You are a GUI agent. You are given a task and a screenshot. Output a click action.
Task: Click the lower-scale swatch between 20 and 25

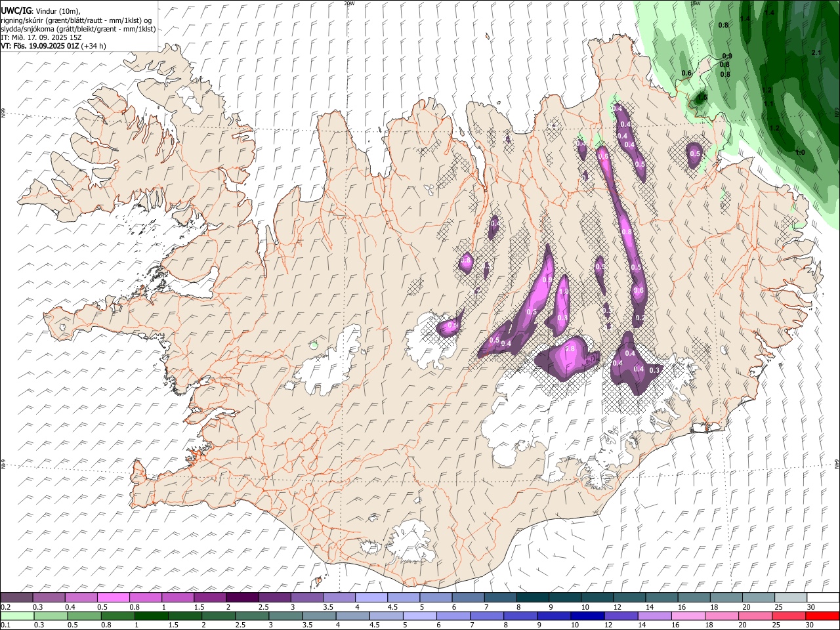755,616
